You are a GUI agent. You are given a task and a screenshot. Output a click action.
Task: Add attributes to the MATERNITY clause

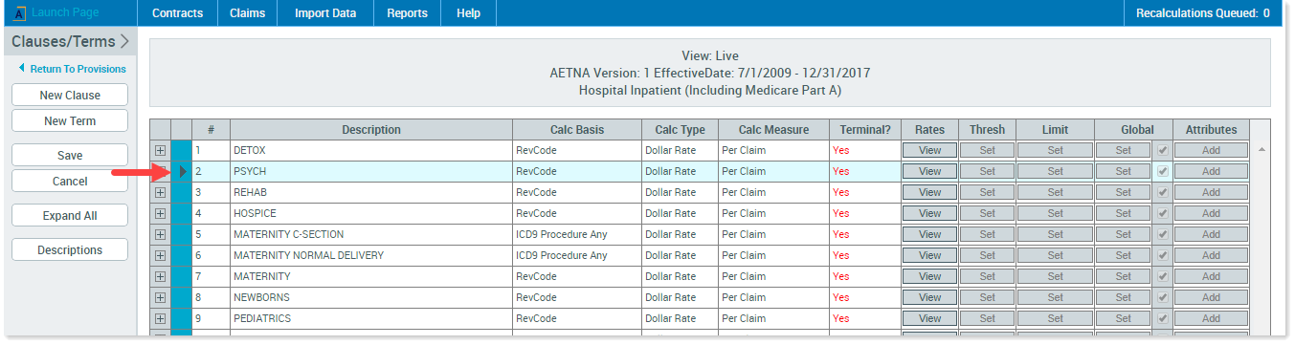pyautogui.click(x=1211, y=276)
